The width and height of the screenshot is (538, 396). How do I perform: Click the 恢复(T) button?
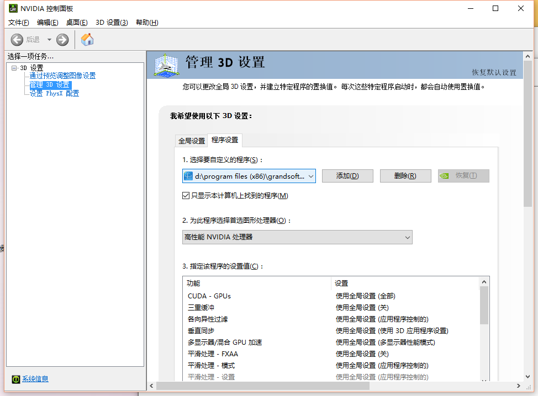(x=463, y=176)
